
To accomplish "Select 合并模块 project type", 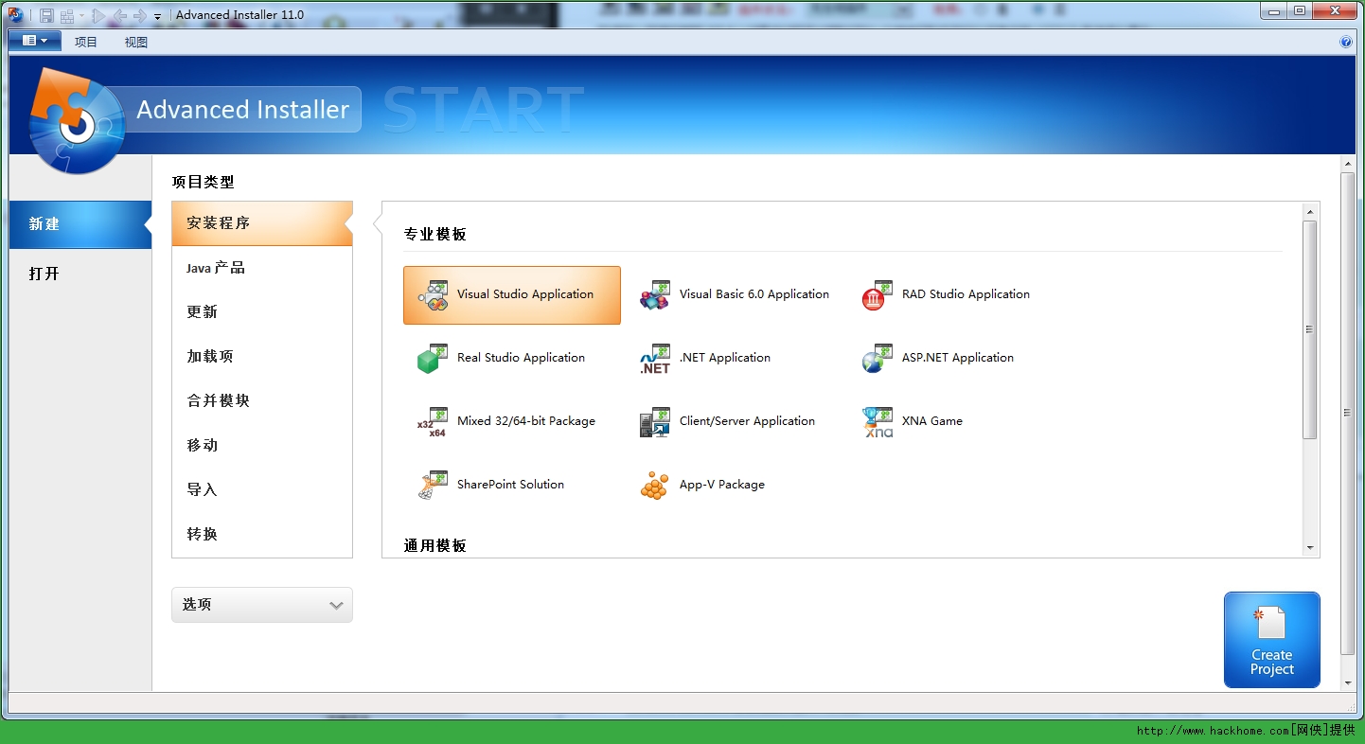I will click(262, 400).
